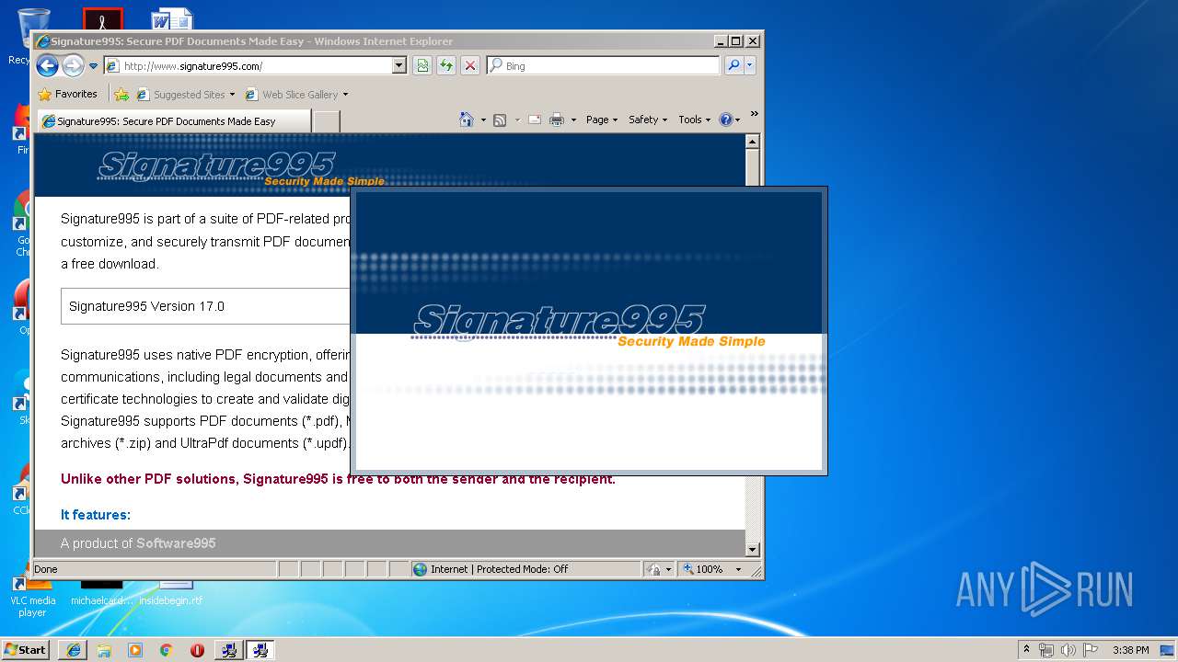This screenshot has width=1178, height=662.
Task: Select VLC media player desktop shortcut
Action: [x=32, y=597]
